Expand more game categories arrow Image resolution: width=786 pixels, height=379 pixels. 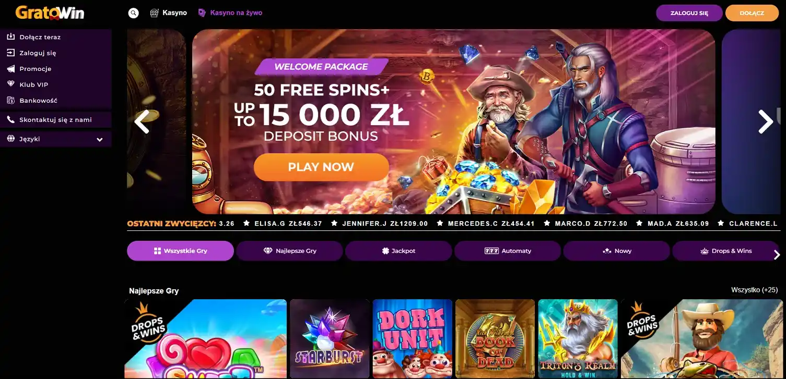point(777,254)
